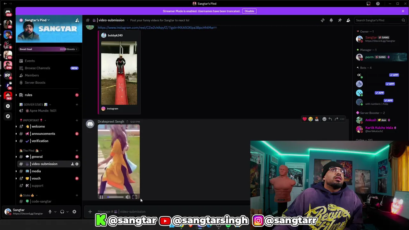Toggle the member list icon
The width and height of the screenshot is (409, 230).
coord(348,20)
